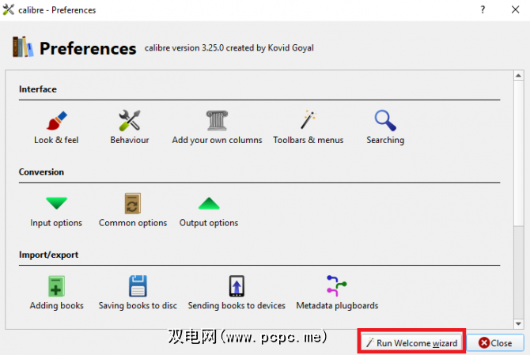530x355 pixels.
Task: Open Adding books preferences
Action: [56, 293]
